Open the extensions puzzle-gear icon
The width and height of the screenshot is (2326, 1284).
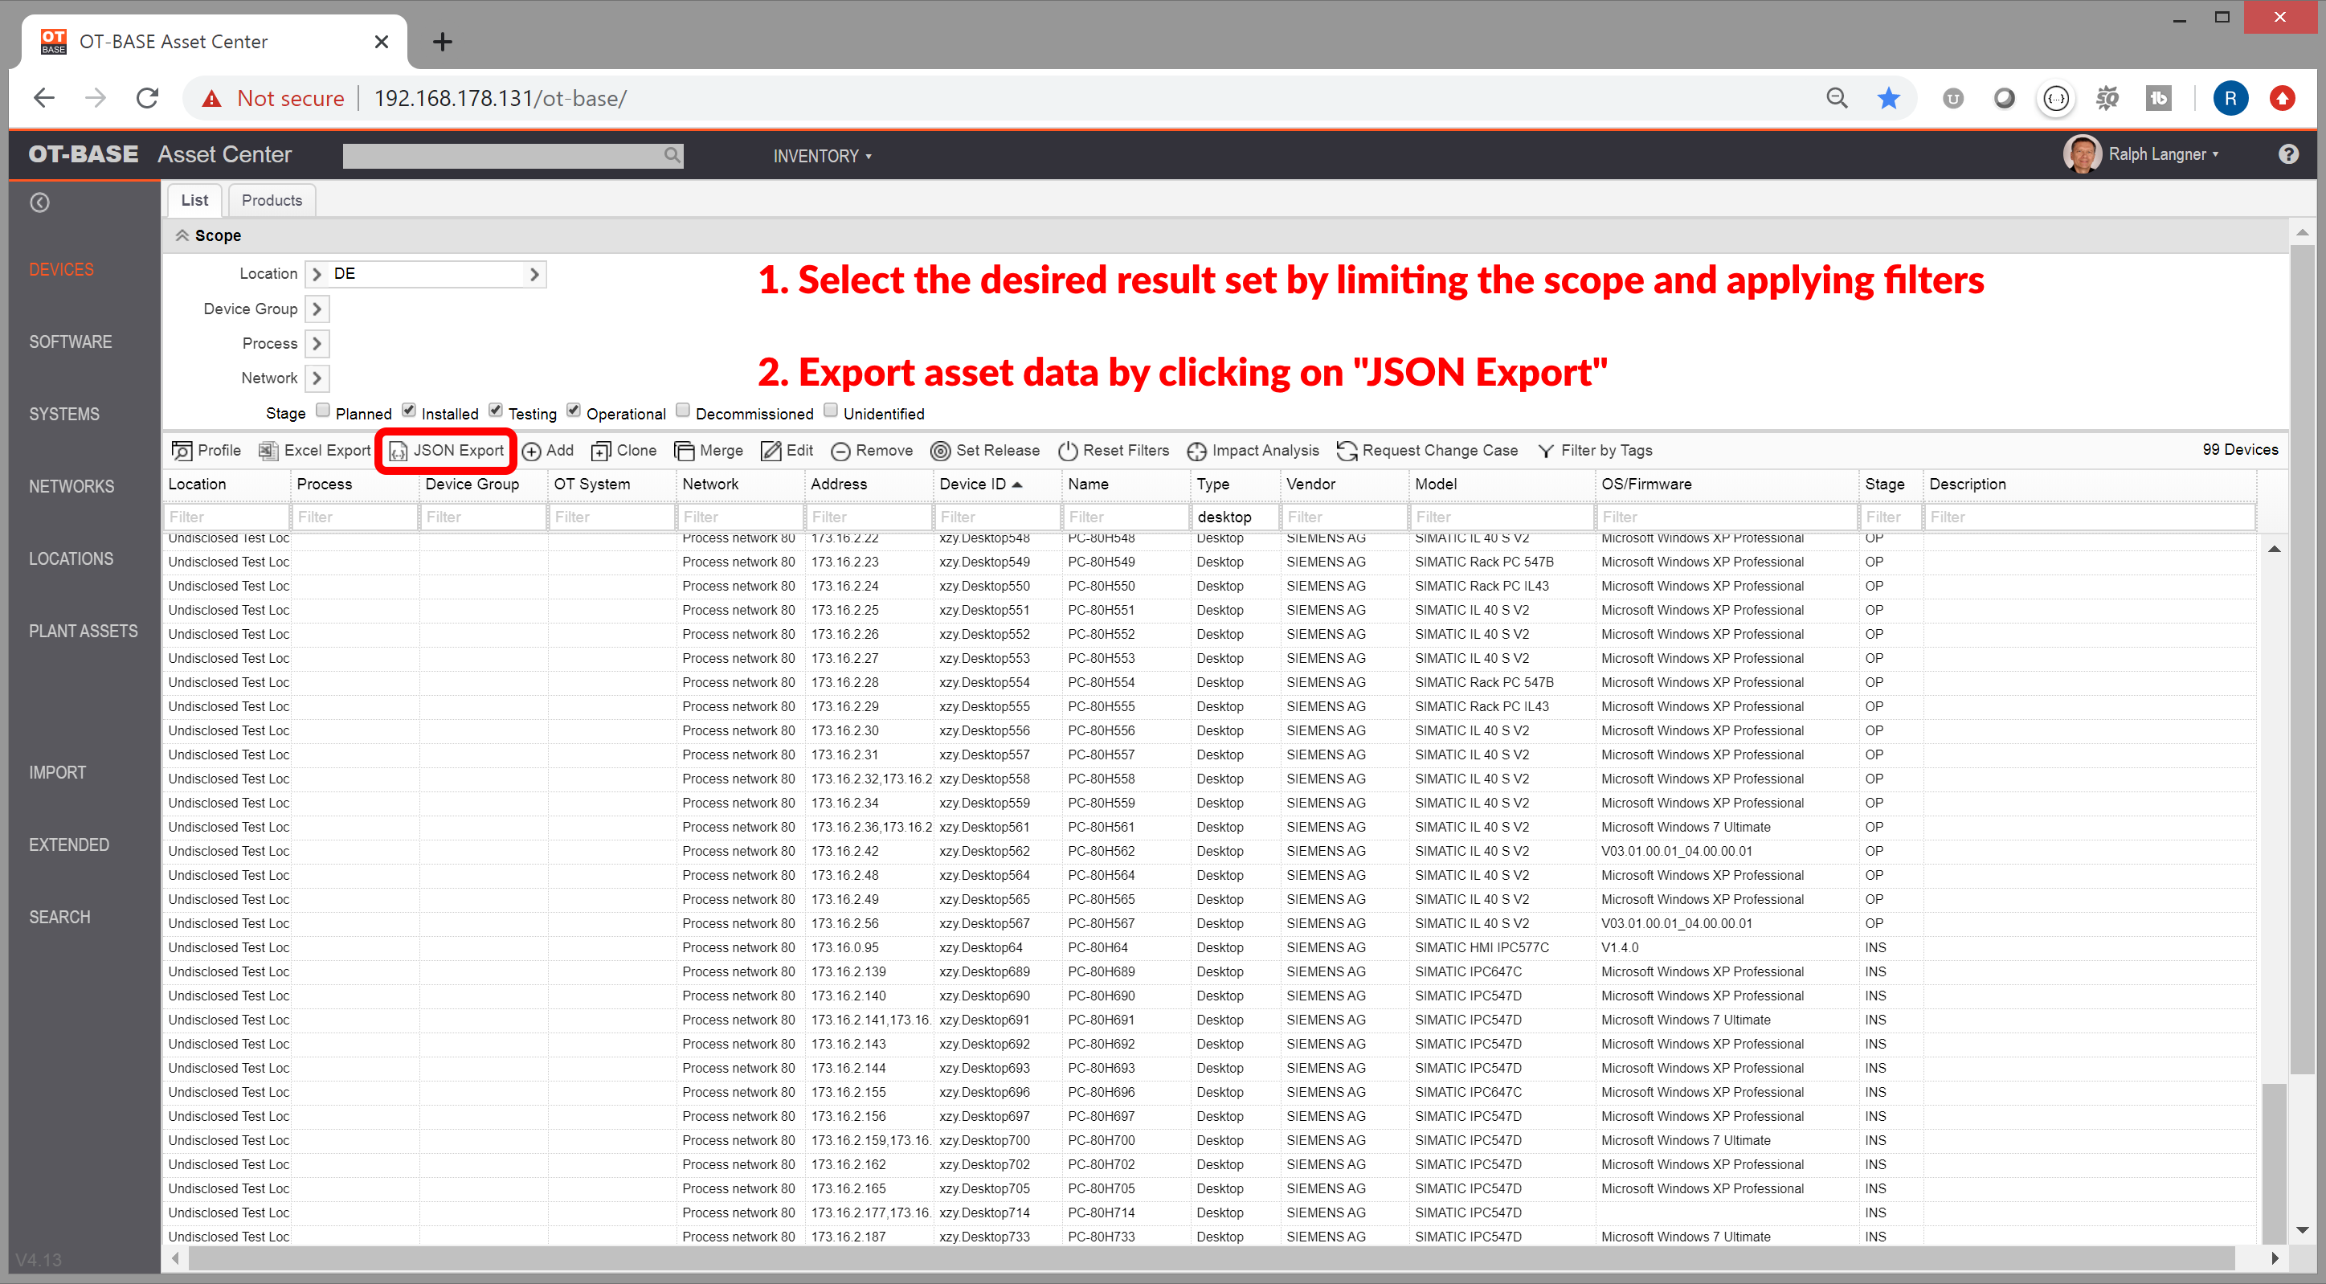pos(2107,98)
